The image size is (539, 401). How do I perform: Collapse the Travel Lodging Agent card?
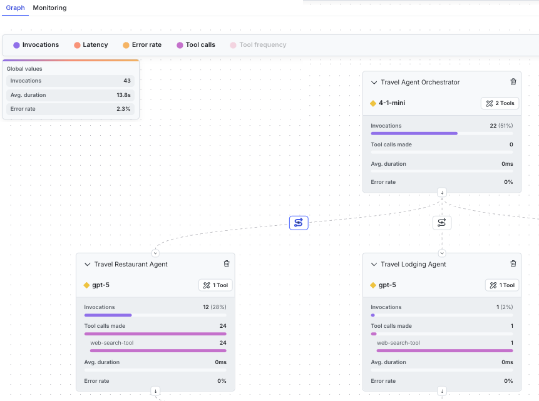[374, 263]
